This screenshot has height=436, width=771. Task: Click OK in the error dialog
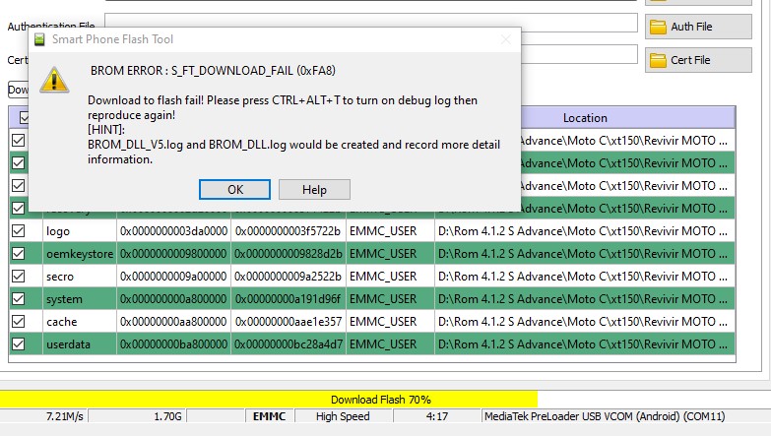point(234,189)
